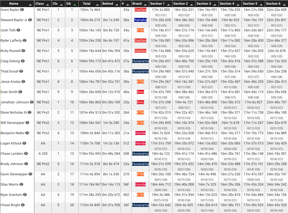
Task: Click the eye icon next to Jonathan Johnson
Action: pos(32,102)
